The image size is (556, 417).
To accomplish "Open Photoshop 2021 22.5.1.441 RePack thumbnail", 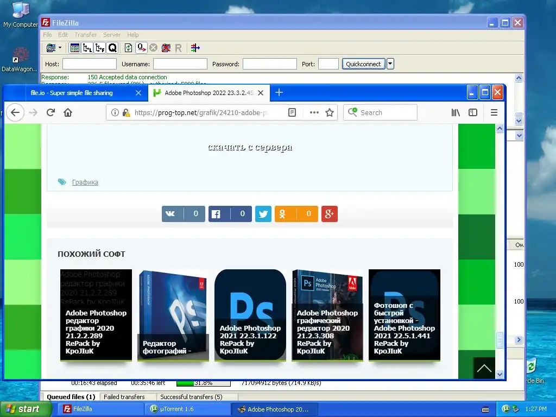I will pos(405,315).
